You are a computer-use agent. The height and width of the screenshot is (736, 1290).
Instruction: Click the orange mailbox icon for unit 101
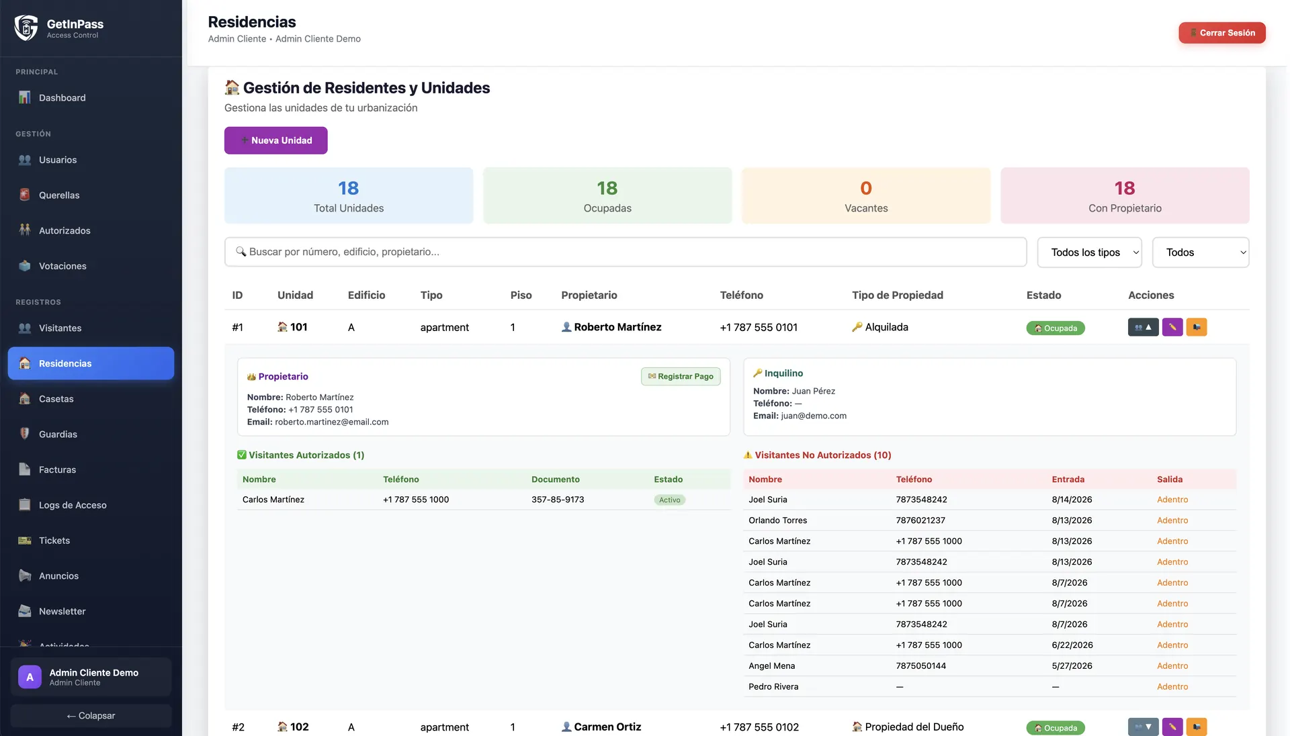click(x=1197, y=327)
